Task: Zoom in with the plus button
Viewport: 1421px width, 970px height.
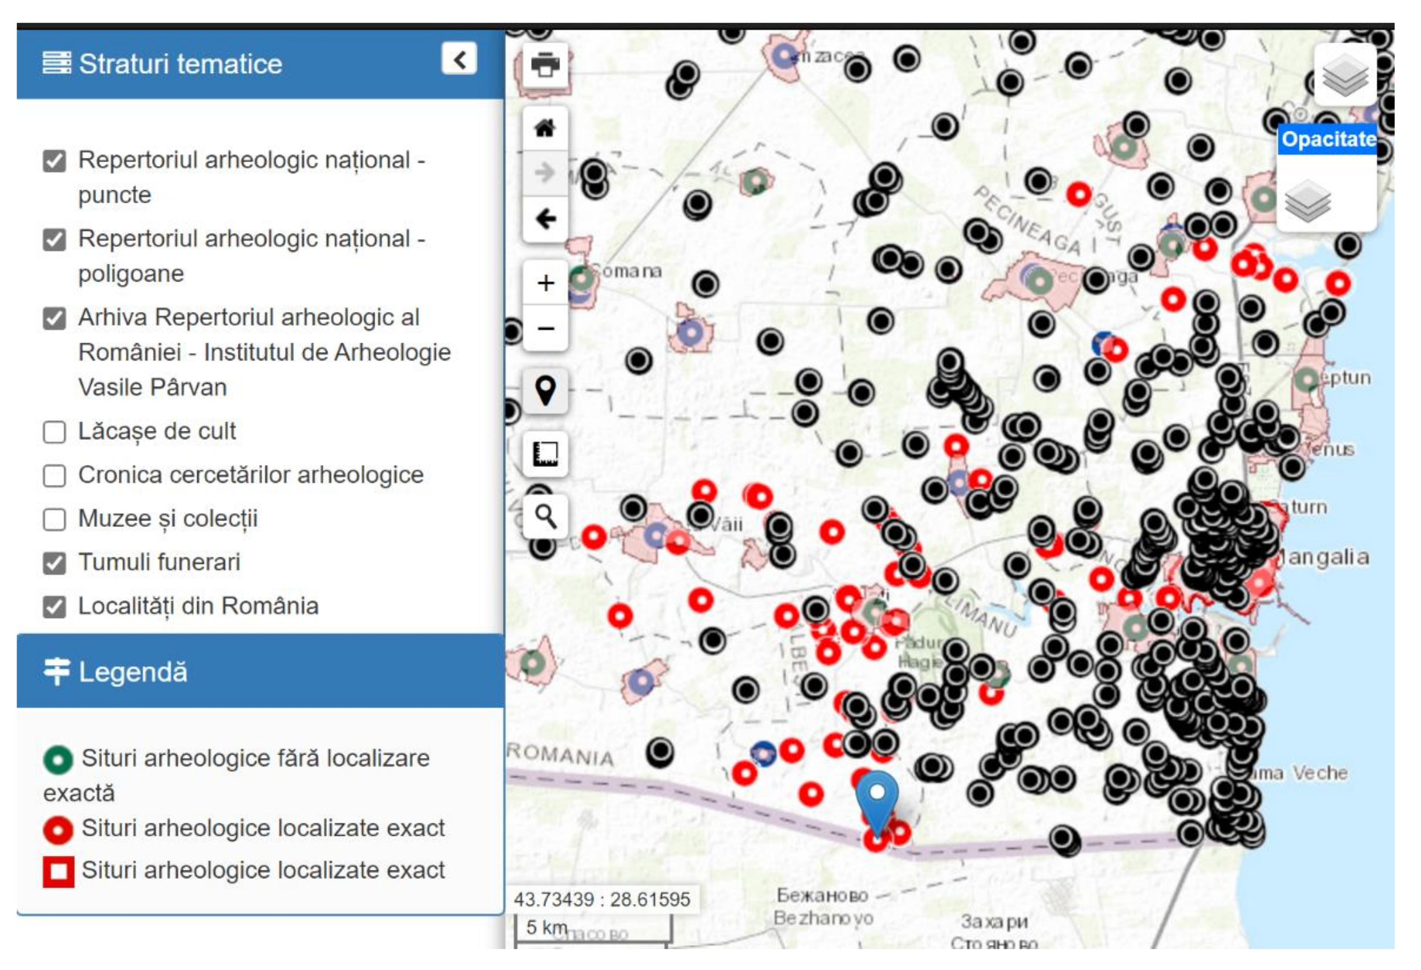Action: (545, 283)
